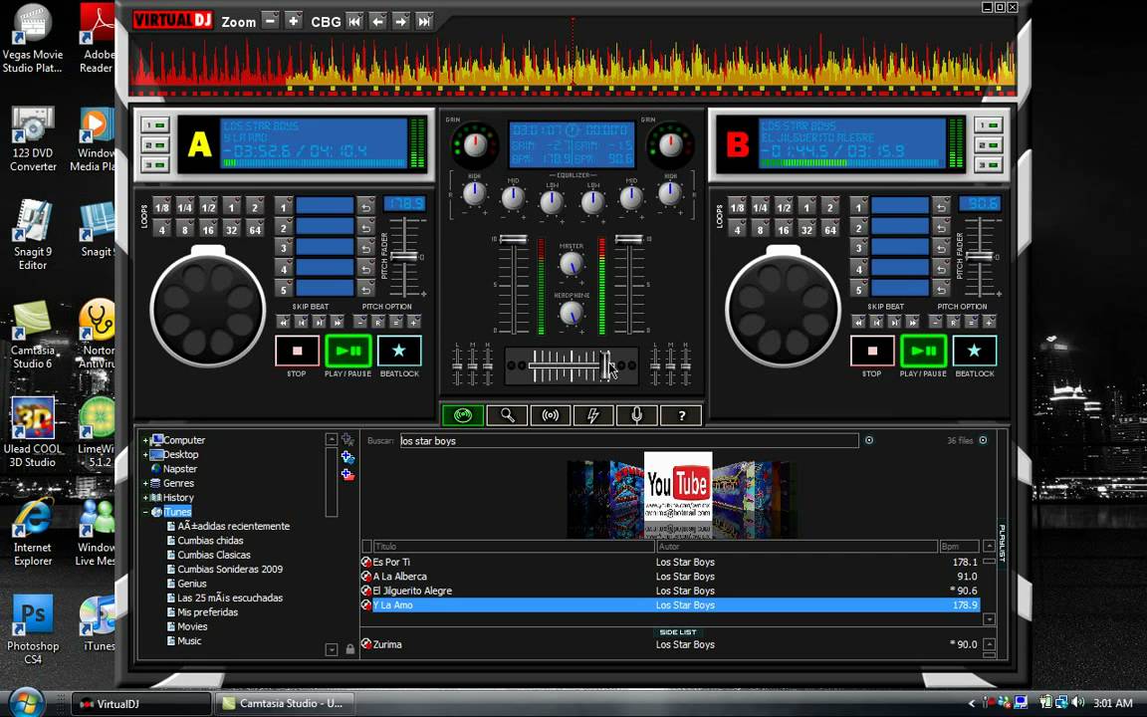Select the song El Jilguerito Alegre

pyautogui.click(x=669, y=591)
